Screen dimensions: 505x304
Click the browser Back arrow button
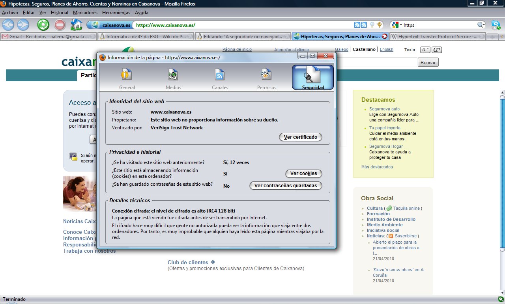coord(8,25)
